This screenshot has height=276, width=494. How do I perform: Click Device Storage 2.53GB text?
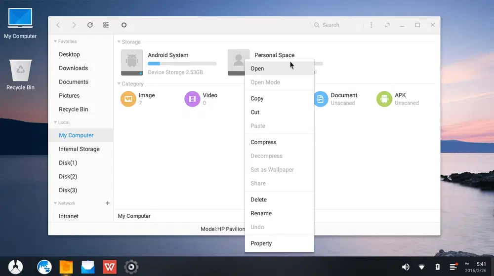coord(175,72)
